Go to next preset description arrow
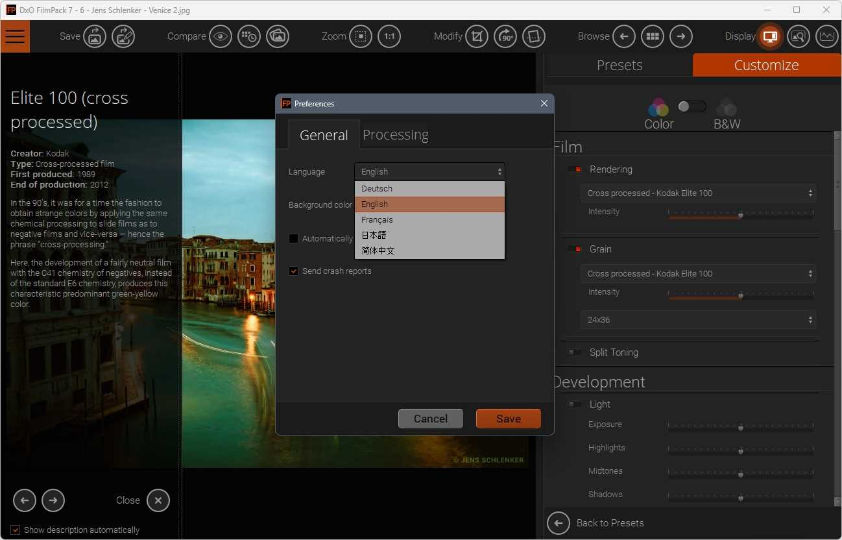This screenshot has width=842, height=540. 53,500
